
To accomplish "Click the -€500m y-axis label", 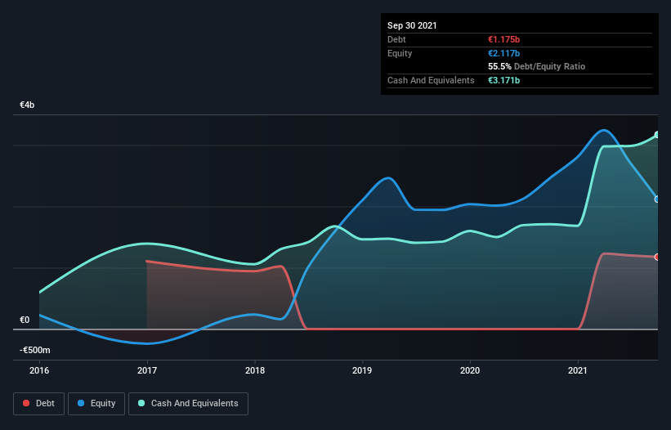I will (x=34, y=350).
